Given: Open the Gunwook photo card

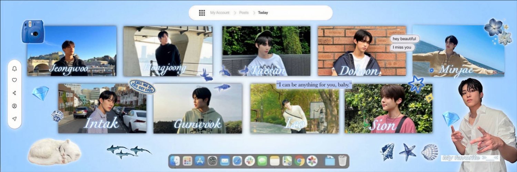Looking at the screenshot, I should point(198,109).
